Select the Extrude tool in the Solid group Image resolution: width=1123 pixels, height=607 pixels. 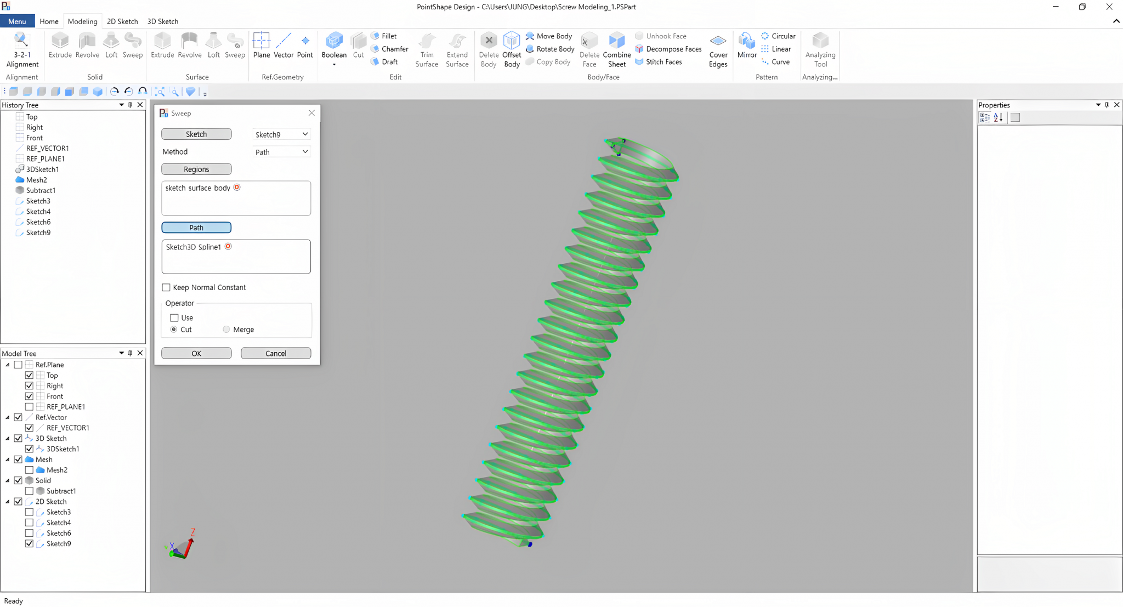coord(60,46)
